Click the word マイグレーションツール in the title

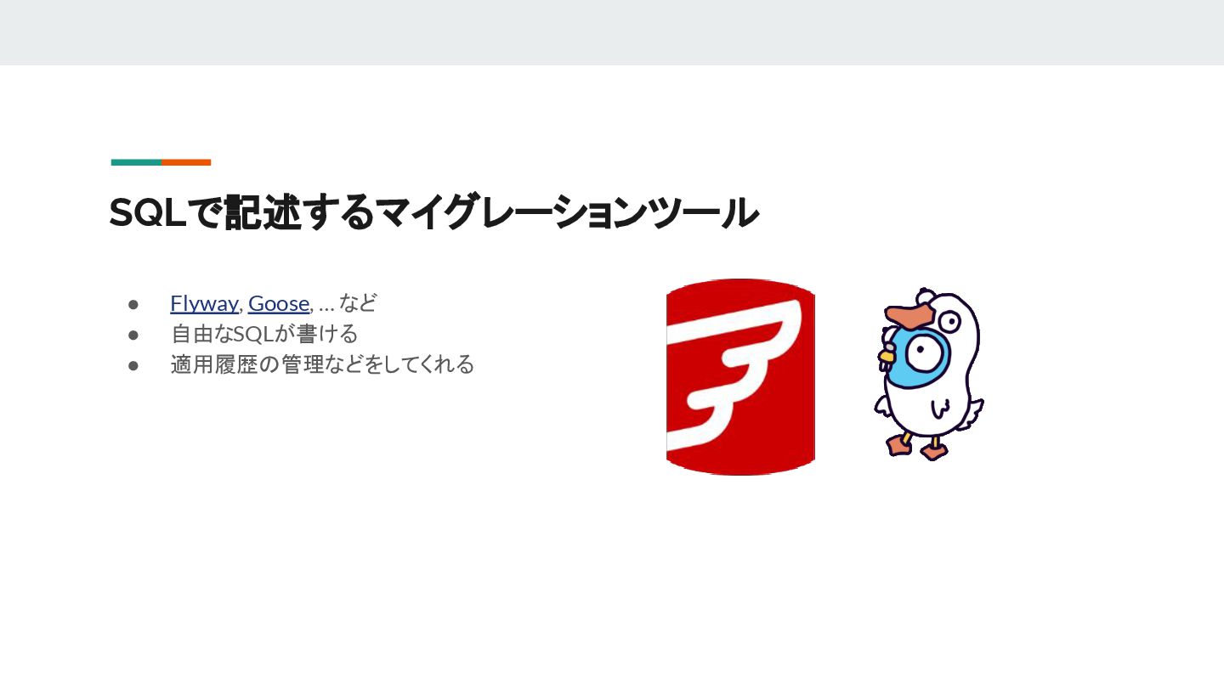[x=566, y=212]
